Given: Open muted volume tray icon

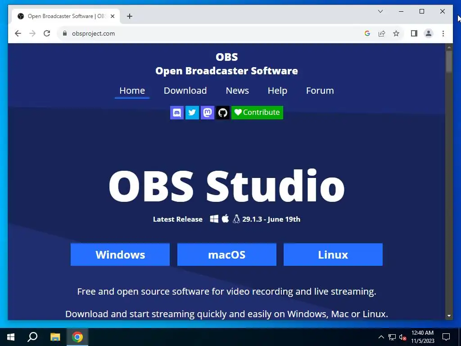Looking at the screenshot, I should [403, 337].
